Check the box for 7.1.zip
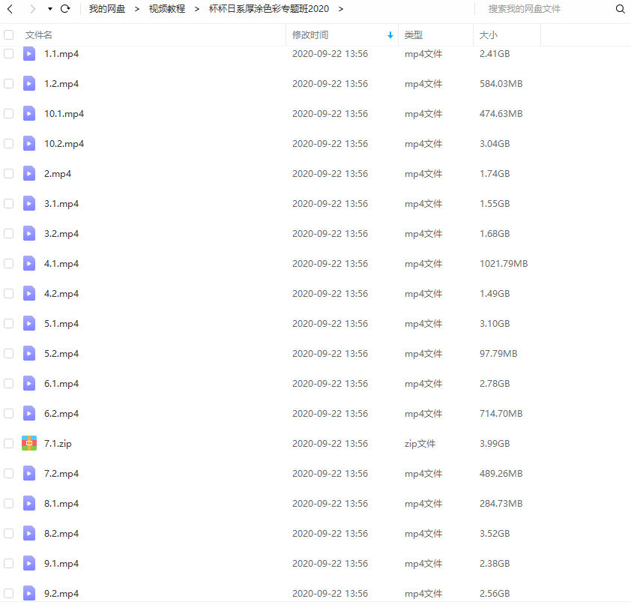Viewport: 631px width, 608px height. click(8, 443)
